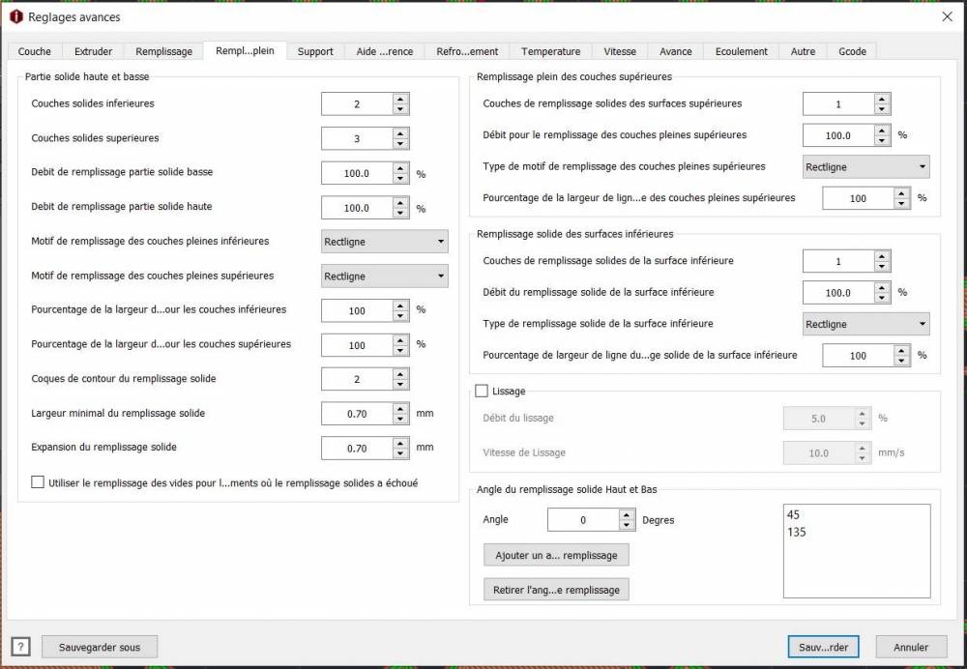The height and width of the screenshot is (669, 967).
Task: Decrease Largeur minimal du remplissage solide
Action: (x=400, y=420)
